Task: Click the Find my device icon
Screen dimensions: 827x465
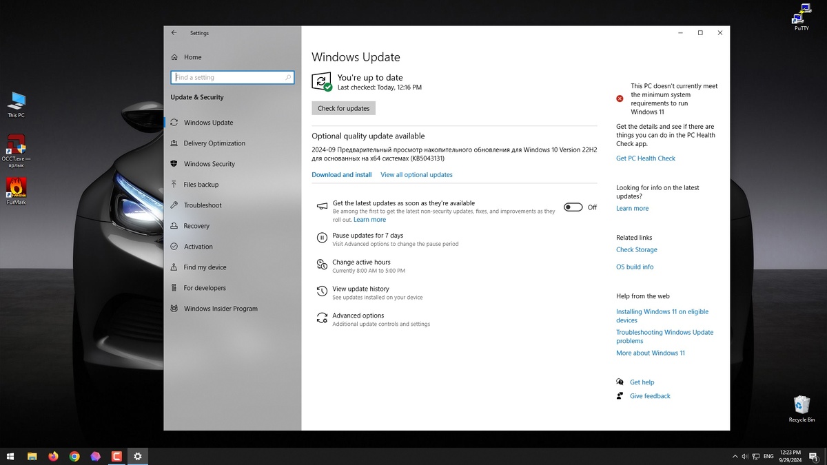Action: point(174,267)
